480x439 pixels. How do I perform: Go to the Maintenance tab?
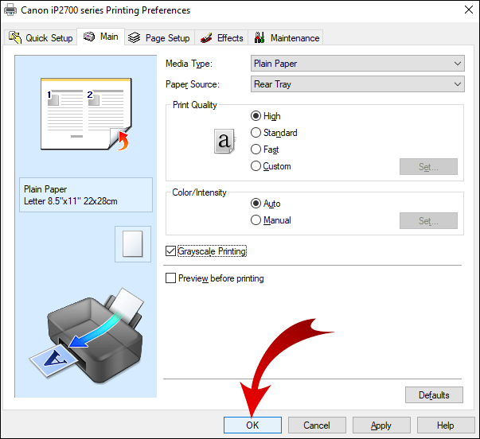tap(286, 37)
